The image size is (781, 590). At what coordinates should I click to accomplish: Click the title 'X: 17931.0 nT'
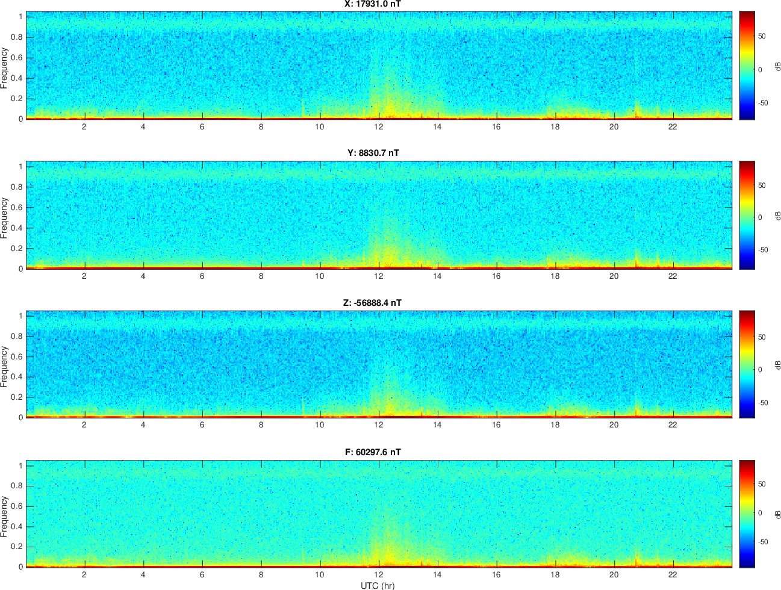[373, 4]
